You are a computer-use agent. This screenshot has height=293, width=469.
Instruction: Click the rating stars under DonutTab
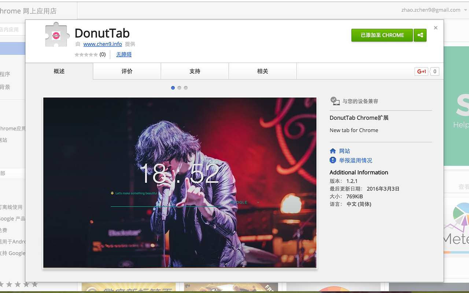pos(86,55)
